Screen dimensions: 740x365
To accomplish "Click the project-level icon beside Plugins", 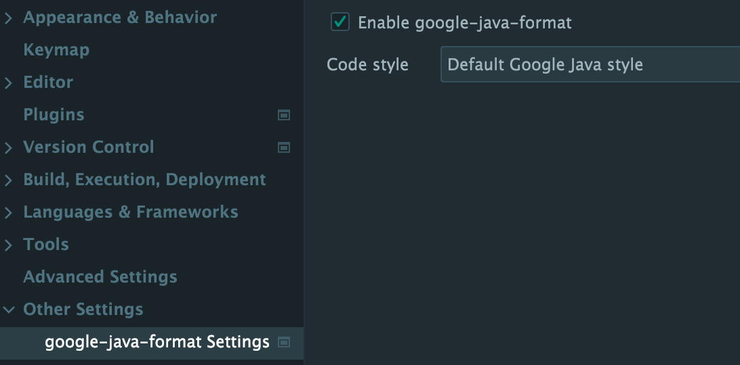I will coord(285,115).
